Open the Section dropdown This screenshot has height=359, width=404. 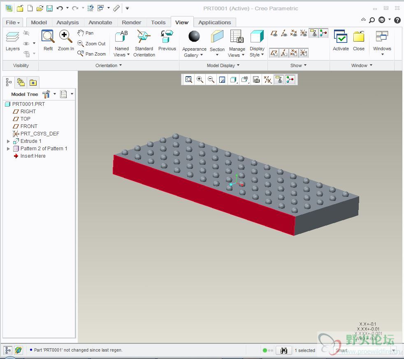pos(217,52)
